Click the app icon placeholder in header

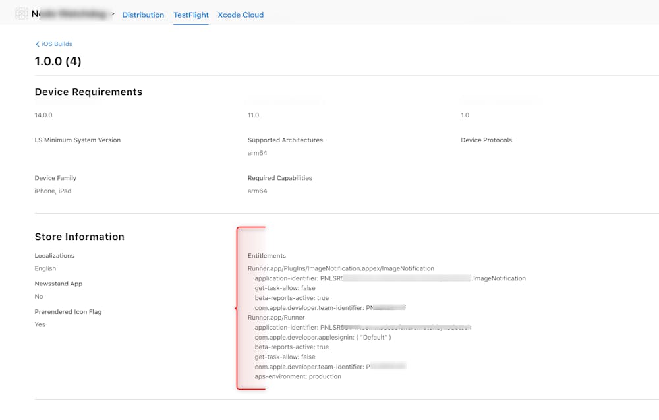tap(22, 13)
